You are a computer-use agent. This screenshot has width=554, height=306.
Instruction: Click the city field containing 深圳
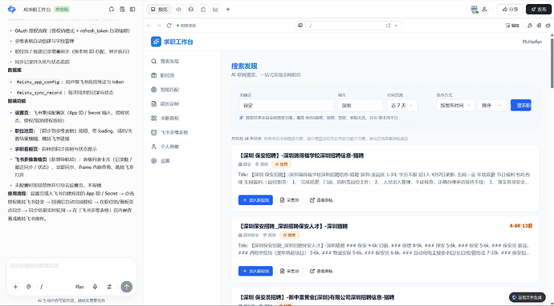[x=361, y=106]
